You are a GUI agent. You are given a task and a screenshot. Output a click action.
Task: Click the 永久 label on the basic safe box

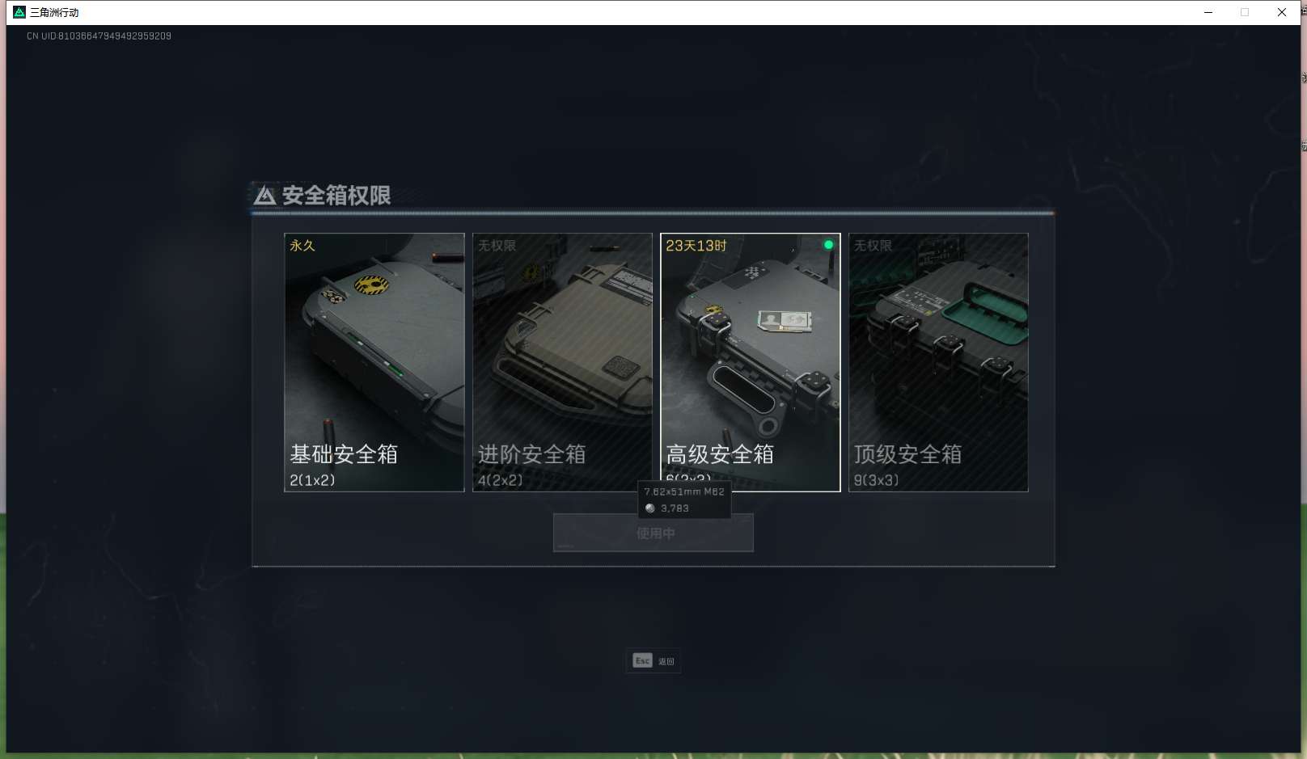[x=302, y=246]
